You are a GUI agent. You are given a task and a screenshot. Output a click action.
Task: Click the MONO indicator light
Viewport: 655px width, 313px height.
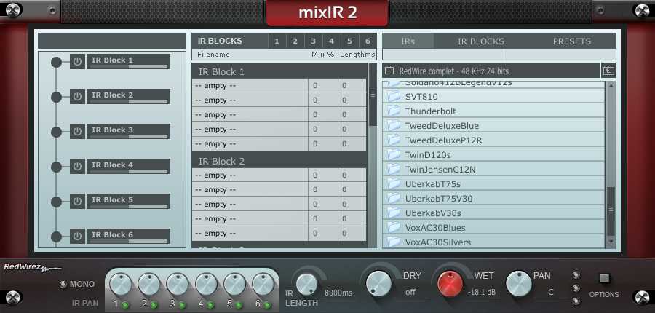coord(63,284)
